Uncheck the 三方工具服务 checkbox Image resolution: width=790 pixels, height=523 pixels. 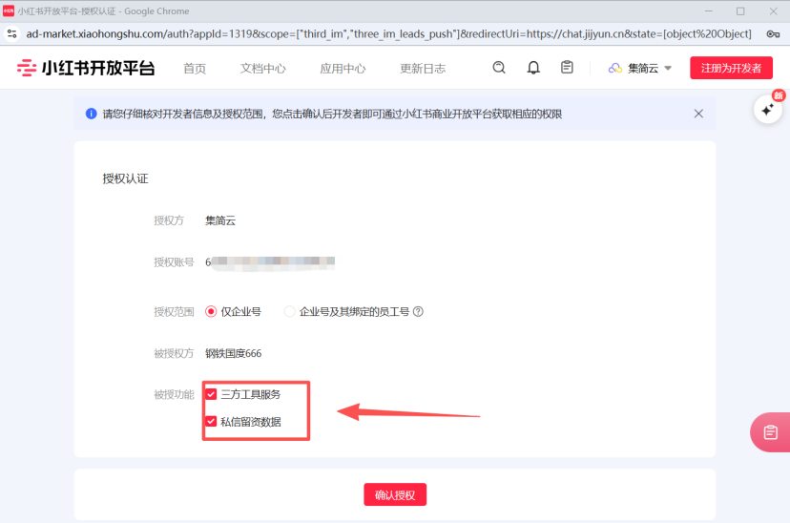pos(211,394)
